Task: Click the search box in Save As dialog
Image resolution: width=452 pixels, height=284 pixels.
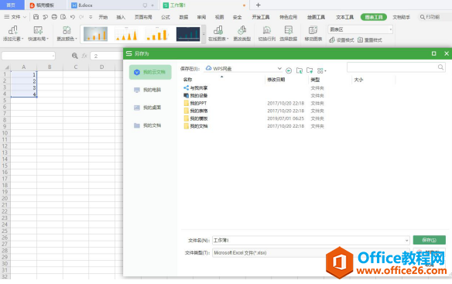Action: [396, 67]
